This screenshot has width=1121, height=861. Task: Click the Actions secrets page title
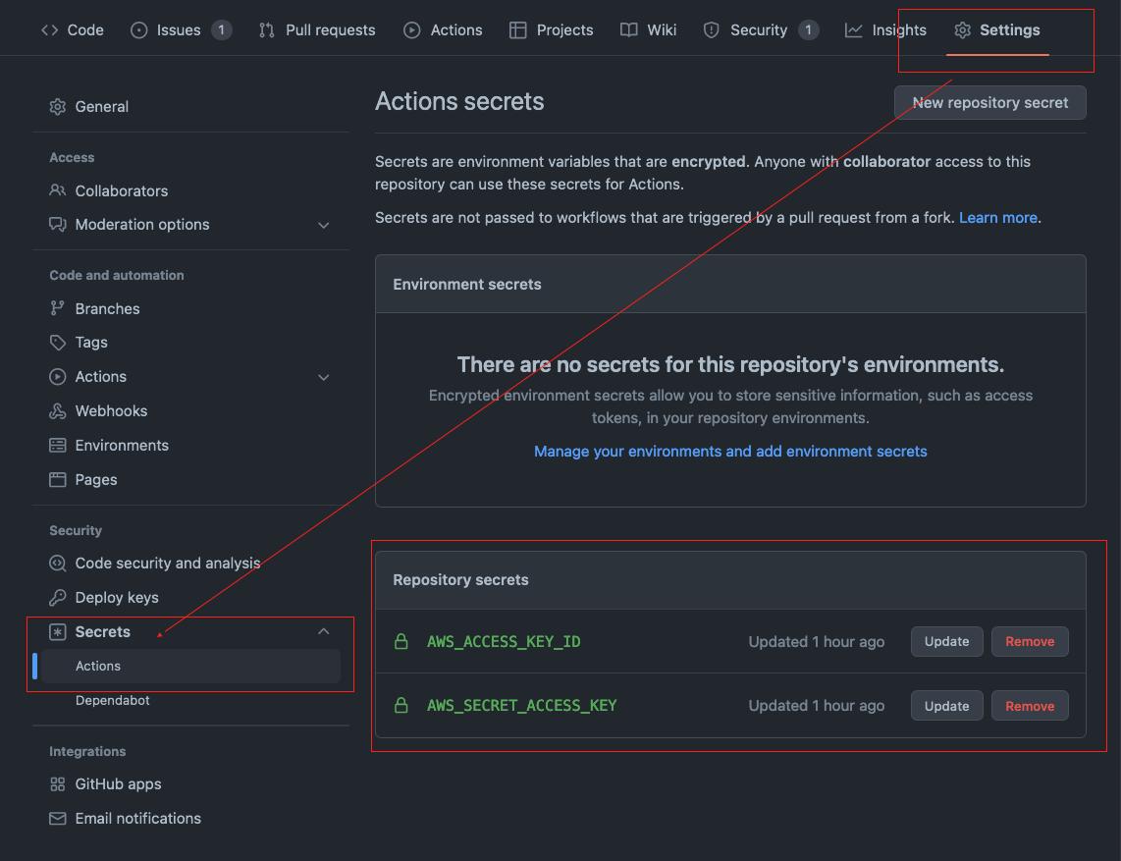(459, 101)
